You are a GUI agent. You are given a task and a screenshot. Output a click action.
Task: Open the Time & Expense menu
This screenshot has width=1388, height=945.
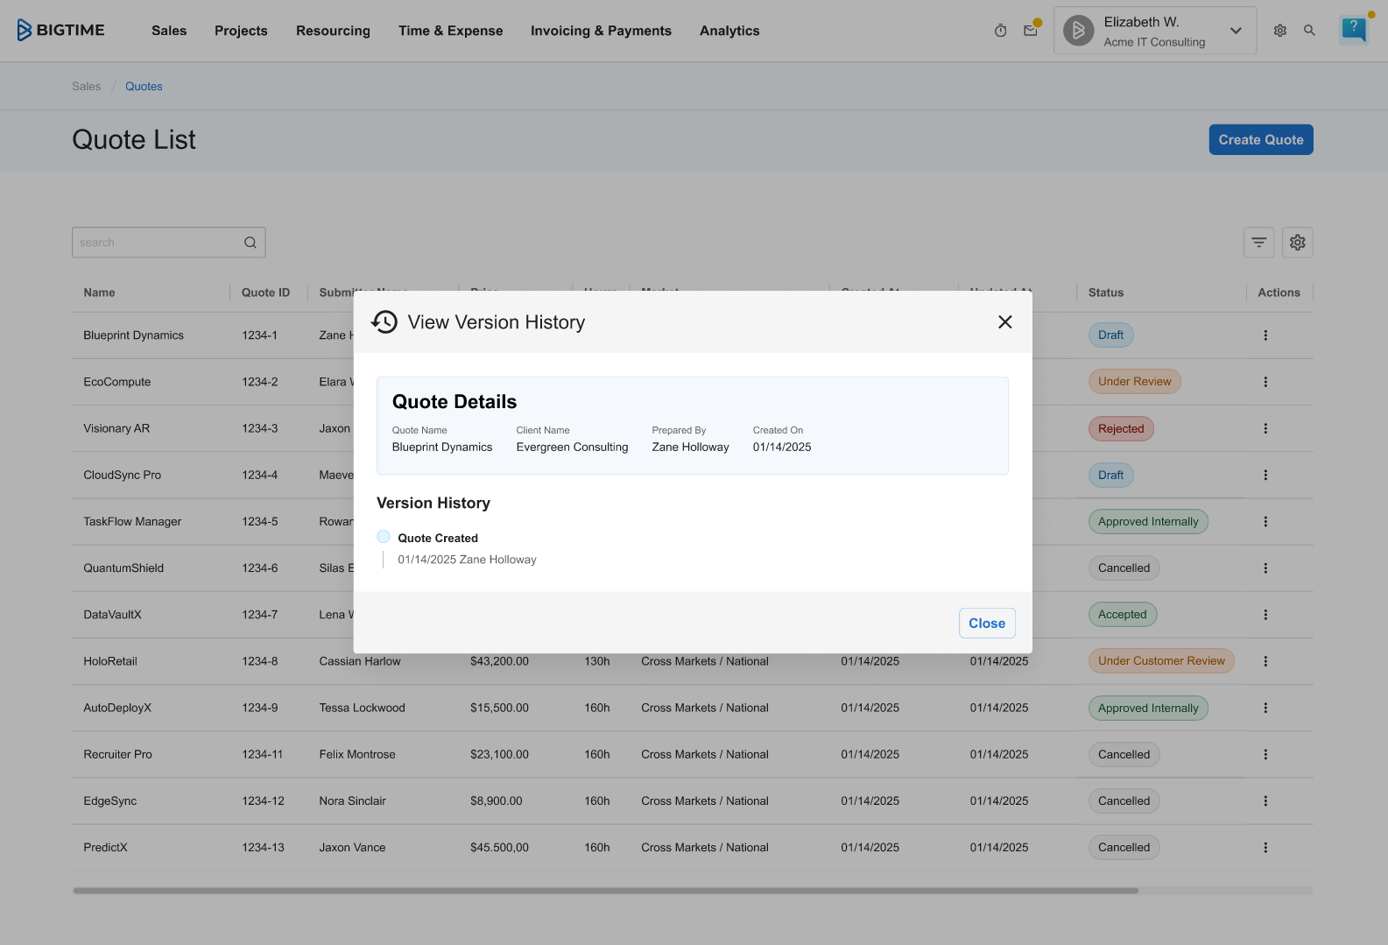pos(450,31)
